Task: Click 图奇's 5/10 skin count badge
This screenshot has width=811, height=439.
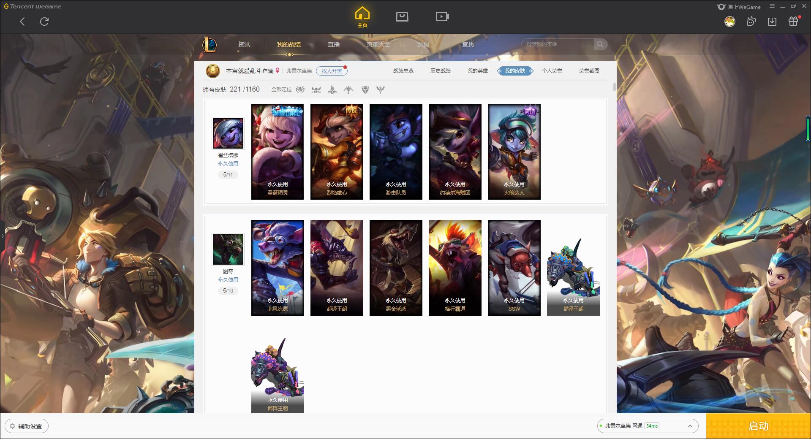Action: [228, 290]
